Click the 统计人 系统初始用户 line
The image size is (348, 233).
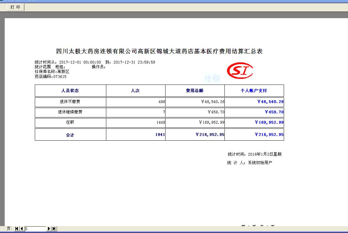[250, 163]
